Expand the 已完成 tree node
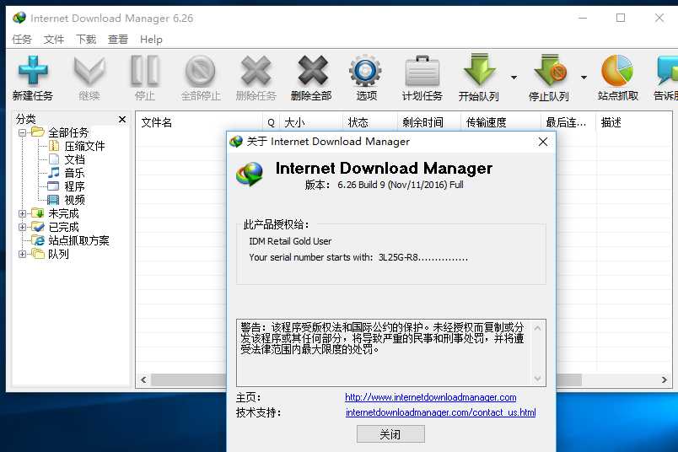 coord(23,227)
